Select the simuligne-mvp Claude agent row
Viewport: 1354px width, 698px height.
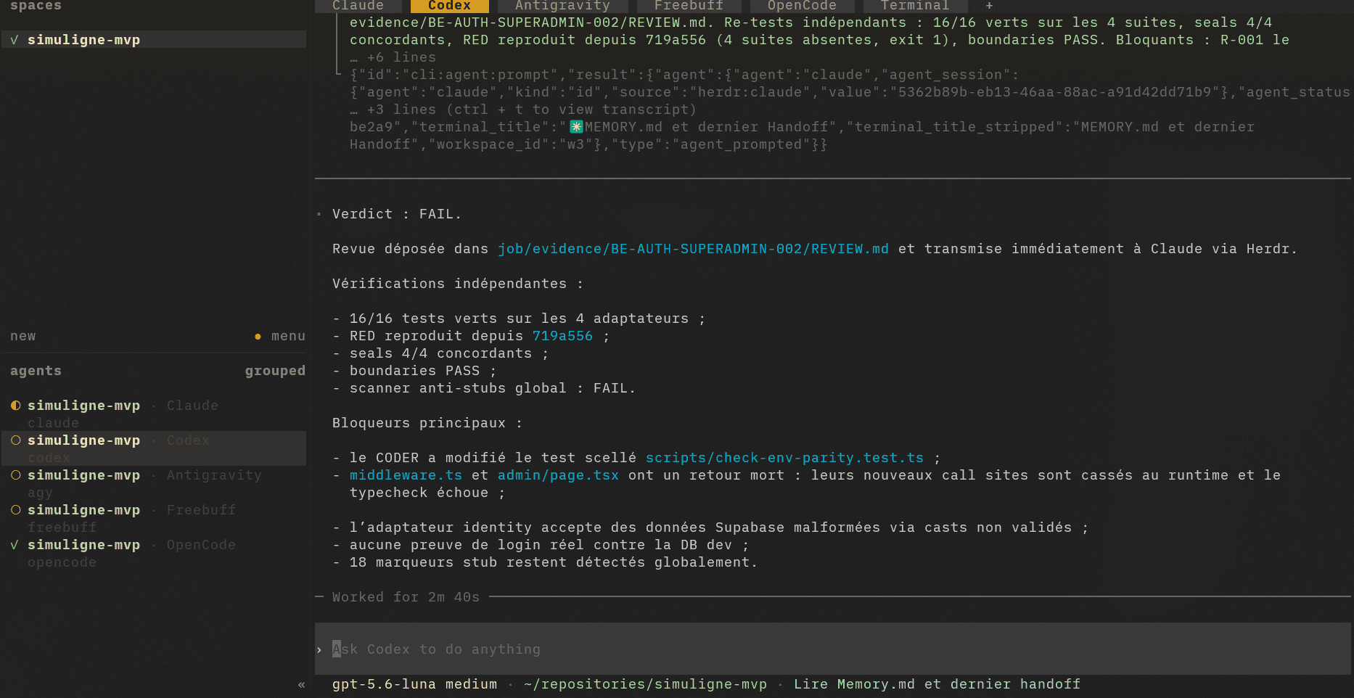pos(154,414)
